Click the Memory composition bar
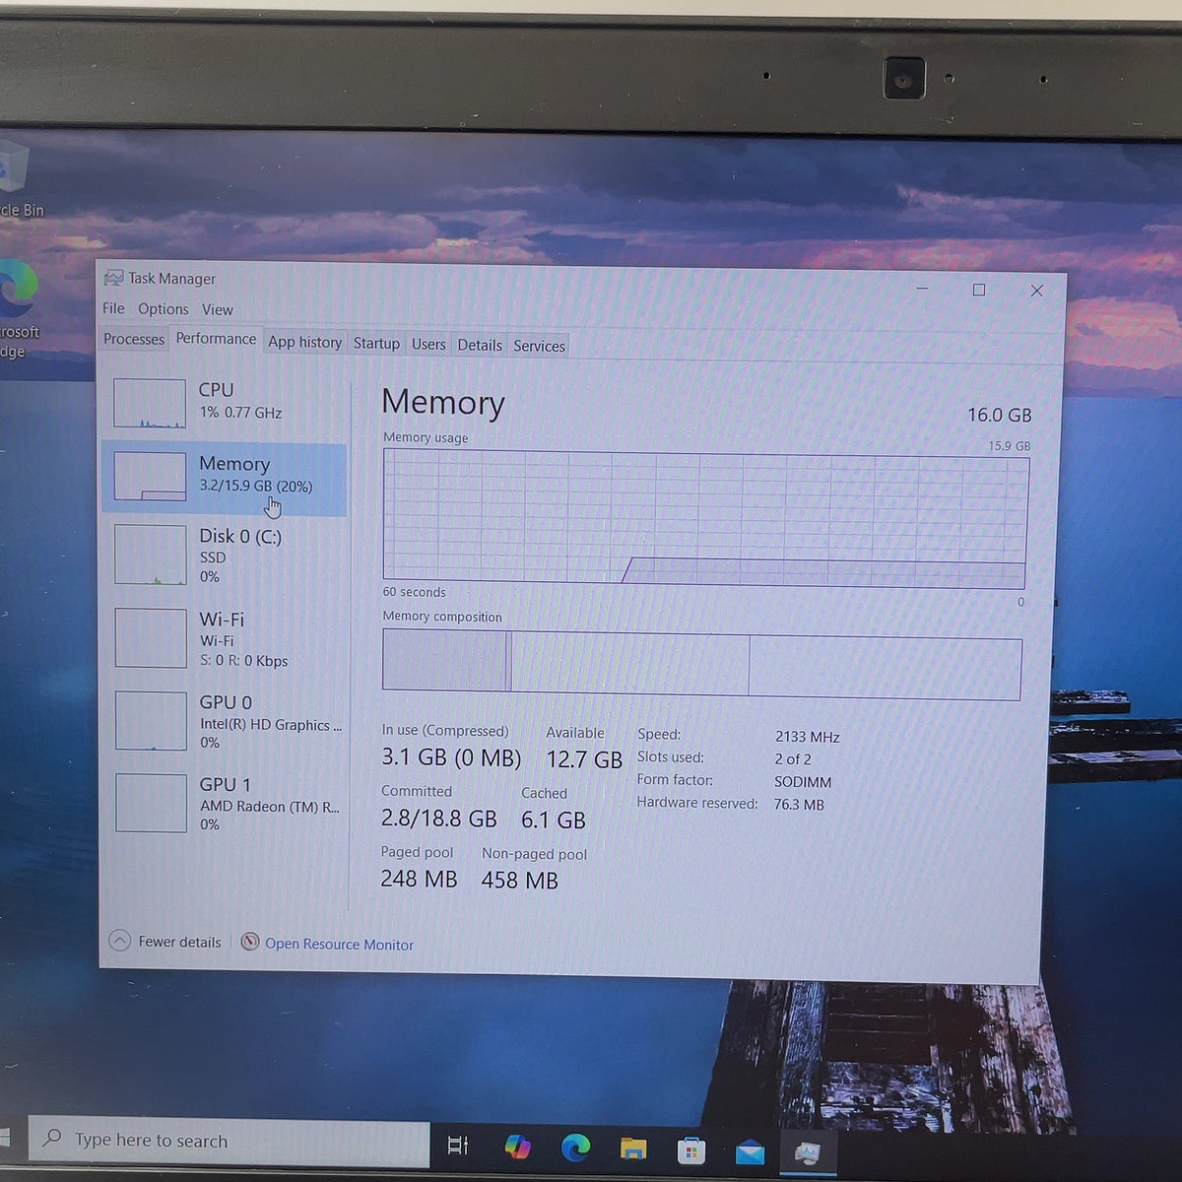1182x1182 pixels. [701, 666]
